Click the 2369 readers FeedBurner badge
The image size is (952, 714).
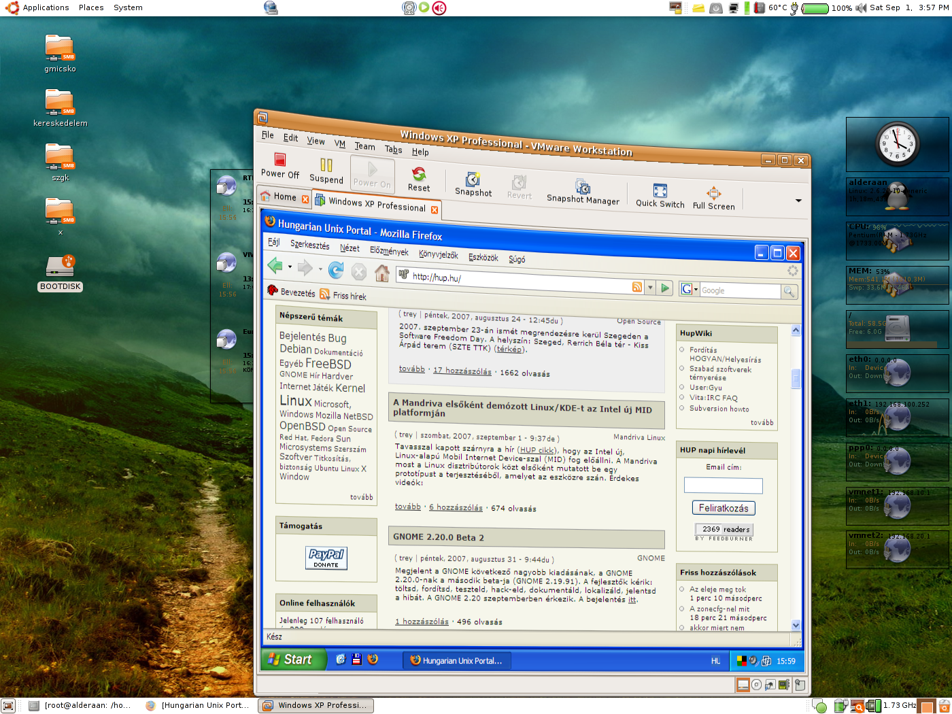[724, 529]
